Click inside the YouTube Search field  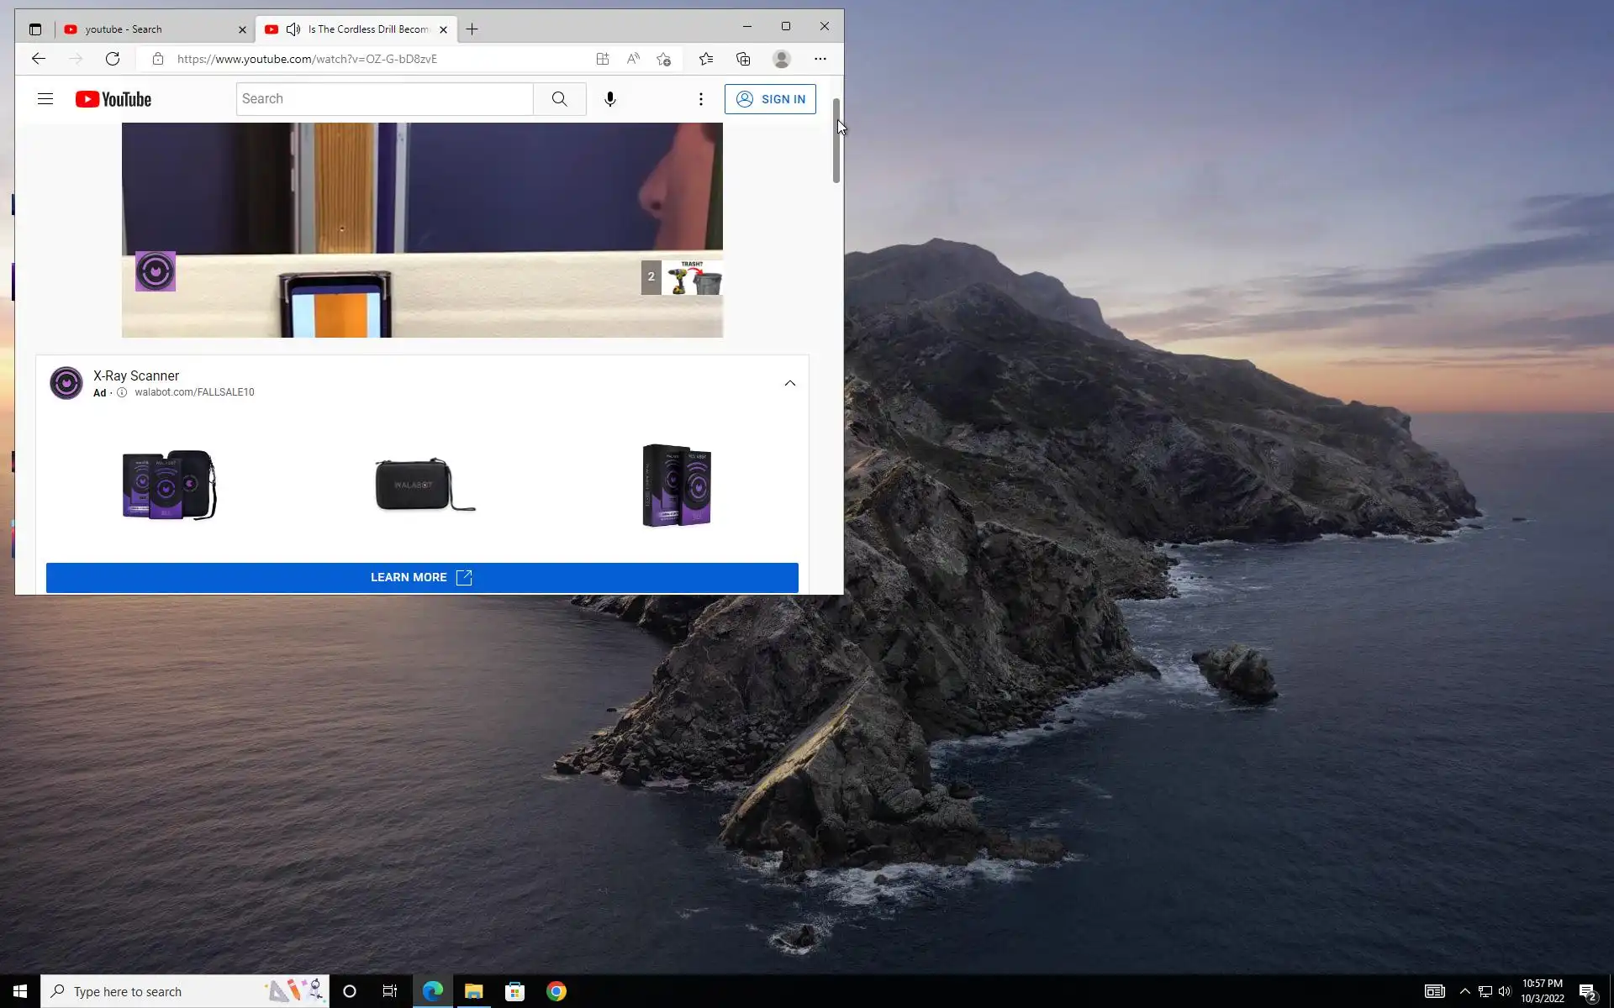pos(384,99)
